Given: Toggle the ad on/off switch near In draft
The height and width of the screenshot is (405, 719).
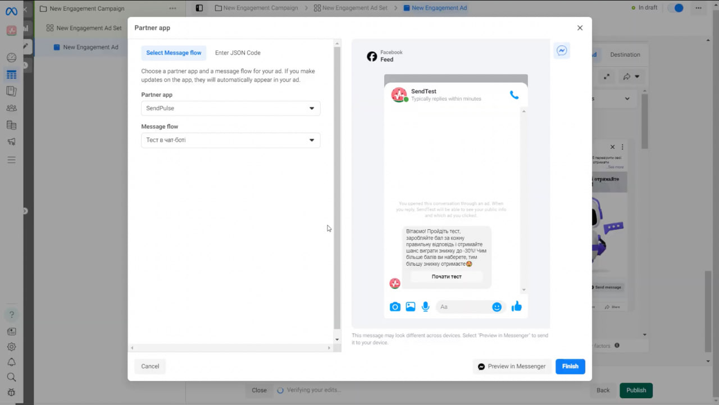Looking at the screenshot, I should click(675, 8).
